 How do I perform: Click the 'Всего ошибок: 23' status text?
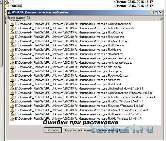[19, 18]
